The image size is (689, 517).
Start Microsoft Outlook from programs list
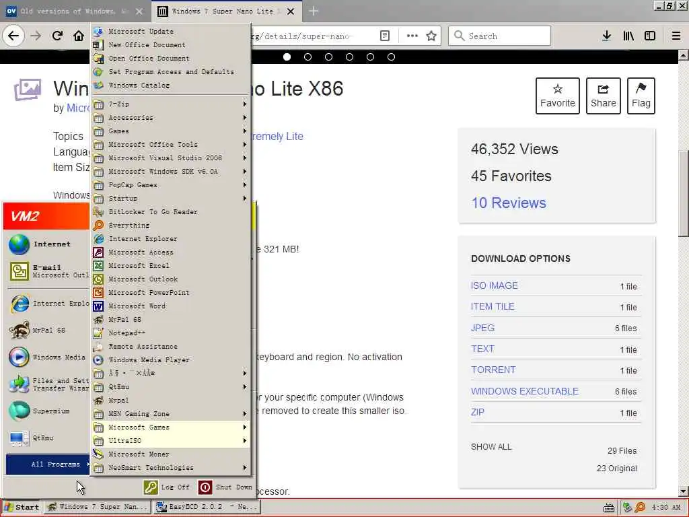(x=170, y=279)
